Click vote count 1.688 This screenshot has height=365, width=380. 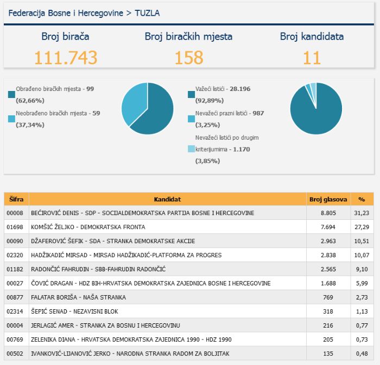[328, 283]
